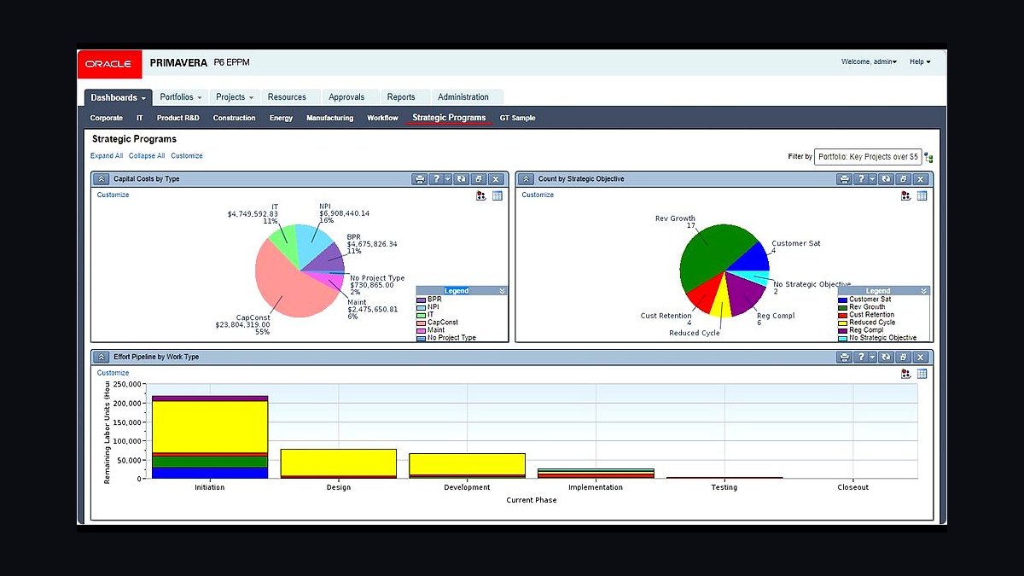Open the Welcome, admin user menu
The image size is (1024, 576).
tap(869, 61)
